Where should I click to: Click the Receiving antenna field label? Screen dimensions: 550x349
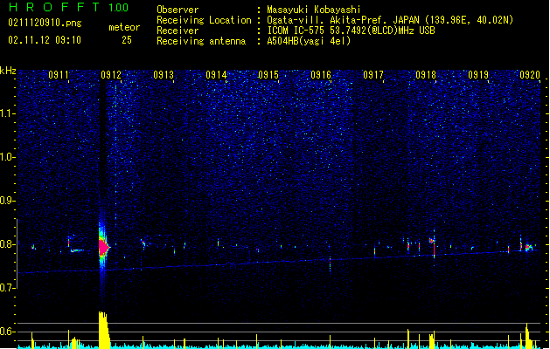coord(201,41)
